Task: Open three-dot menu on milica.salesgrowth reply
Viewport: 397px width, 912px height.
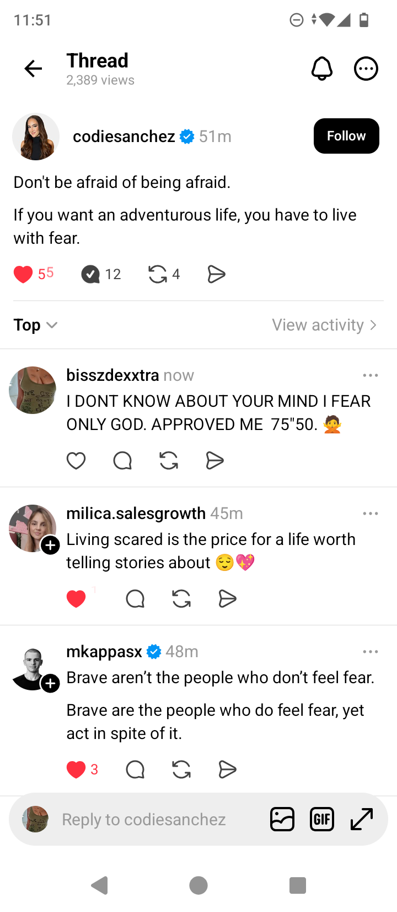Action: pyautogui.click(x=371, y=513)
